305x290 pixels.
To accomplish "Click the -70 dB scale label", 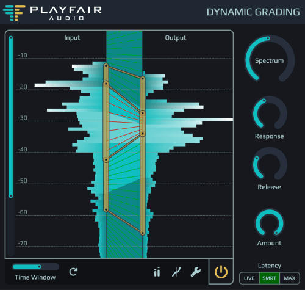I will (x=23, y=244).
